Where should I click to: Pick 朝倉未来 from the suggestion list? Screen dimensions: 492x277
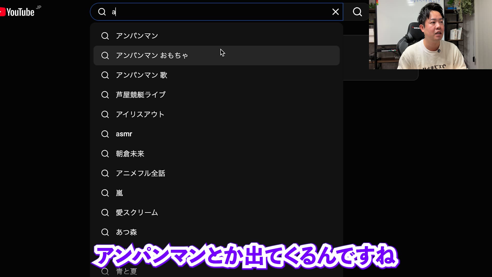coord(130,154)
